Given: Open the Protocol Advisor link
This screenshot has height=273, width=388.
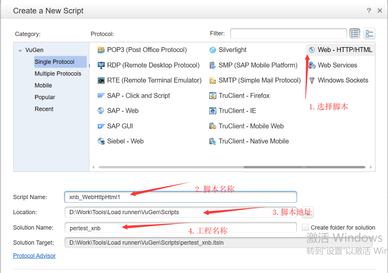Looking at the screenshot, I should [34, 256].
